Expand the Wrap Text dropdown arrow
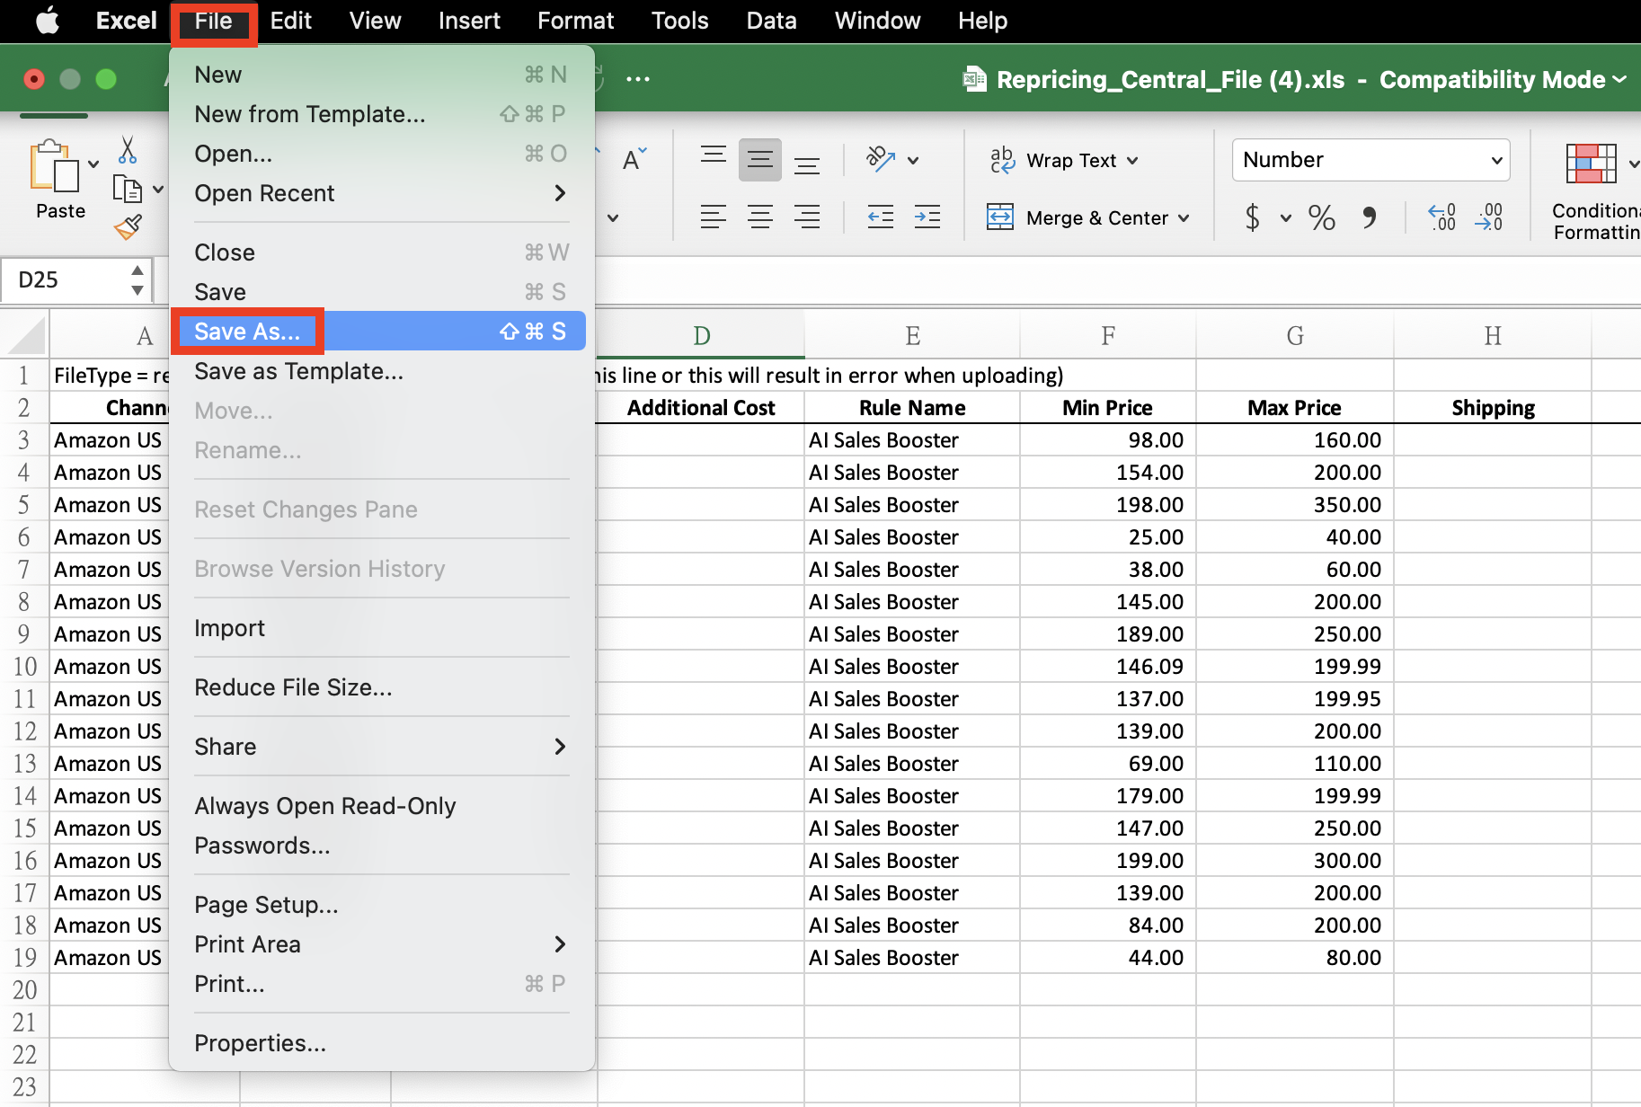 (1132, 161)
